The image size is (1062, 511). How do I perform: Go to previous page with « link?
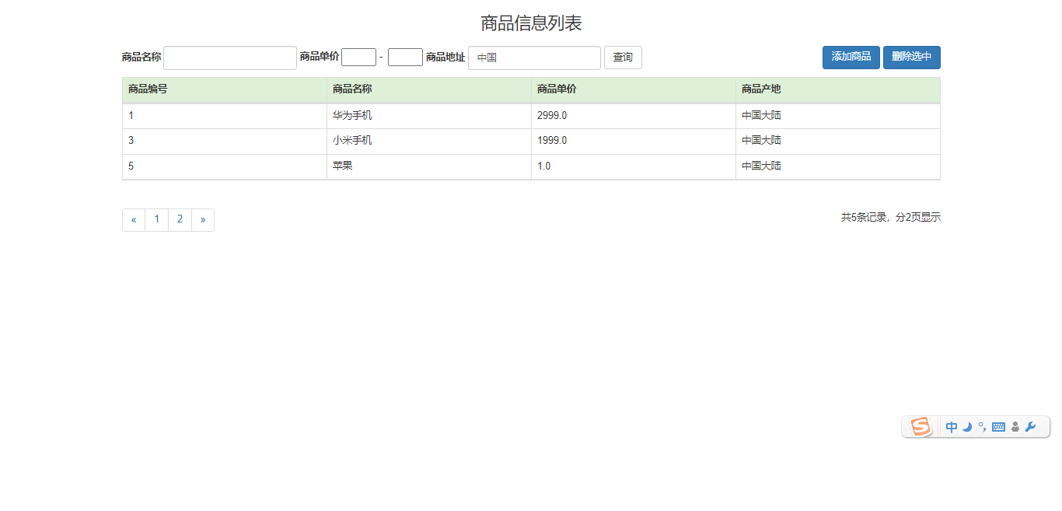point(134,220)
